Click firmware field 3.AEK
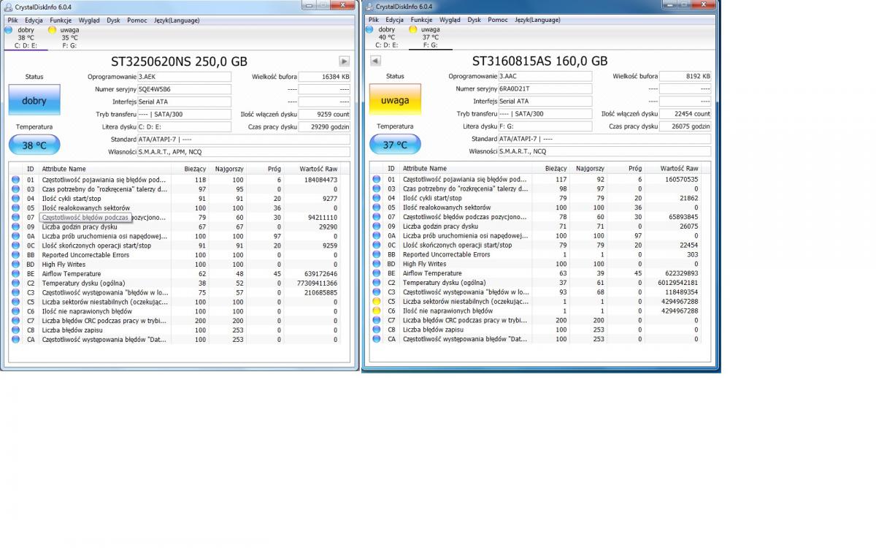This screenshot has width=876, height=548. click(x=184, y=77)
